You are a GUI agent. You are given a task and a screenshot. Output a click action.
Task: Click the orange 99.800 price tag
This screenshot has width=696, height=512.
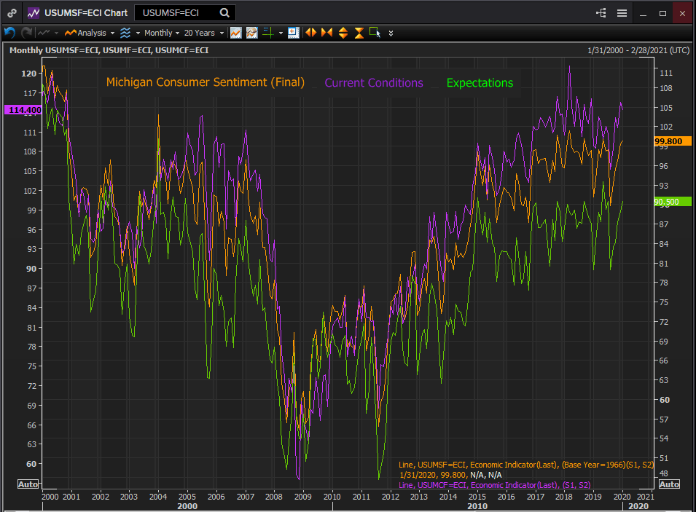click(x=668, y=141)
